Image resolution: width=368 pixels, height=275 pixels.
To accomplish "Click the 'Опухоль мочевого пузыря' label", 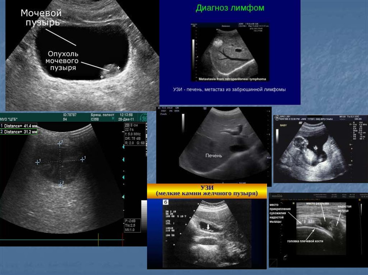I will click(x=63, y=61).
